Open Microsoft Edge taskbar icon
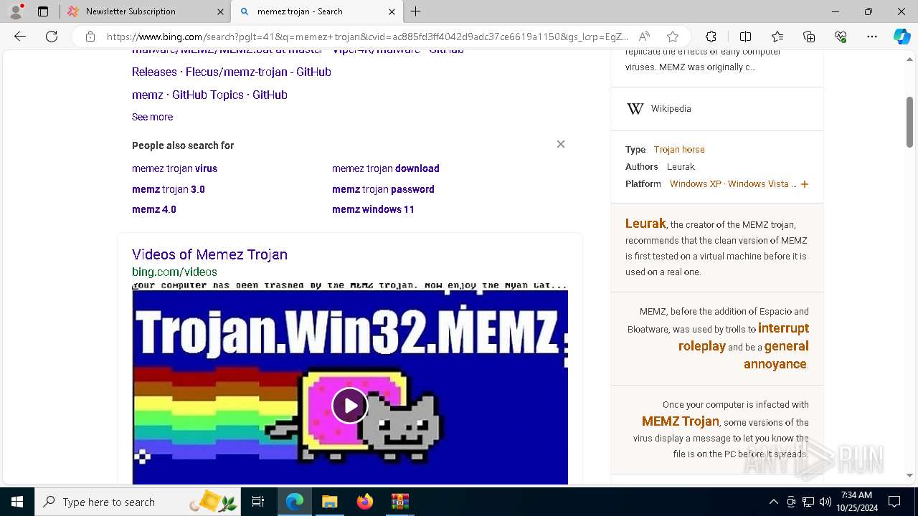 tap(295, 502)
